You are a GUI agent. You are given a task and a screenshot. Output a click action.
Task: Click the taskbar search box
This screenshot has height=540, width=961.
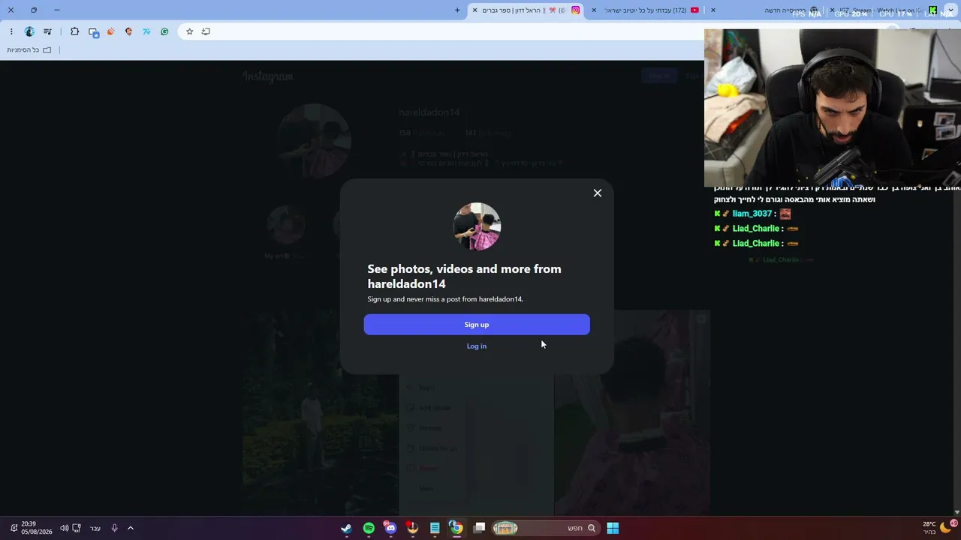(545, 528)
